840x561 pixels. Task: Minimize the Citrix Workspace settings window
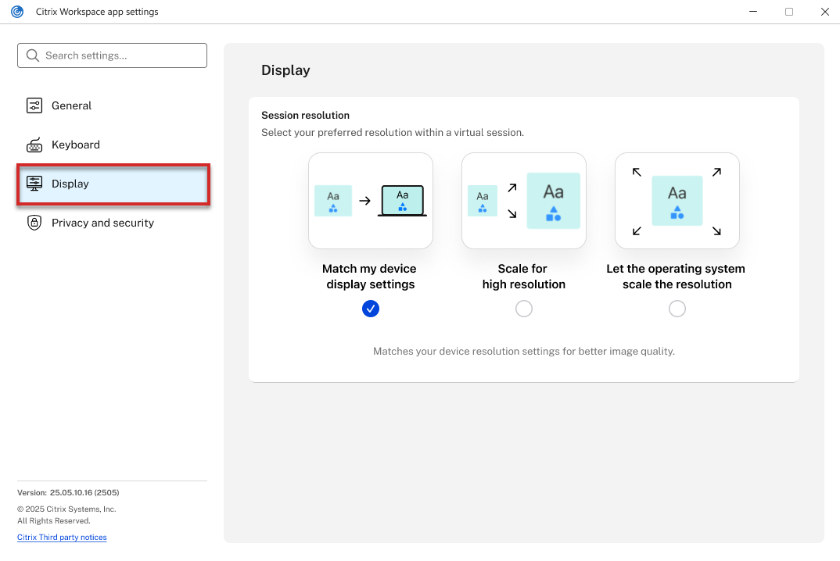pyautogui.click(x=753, y=12)
